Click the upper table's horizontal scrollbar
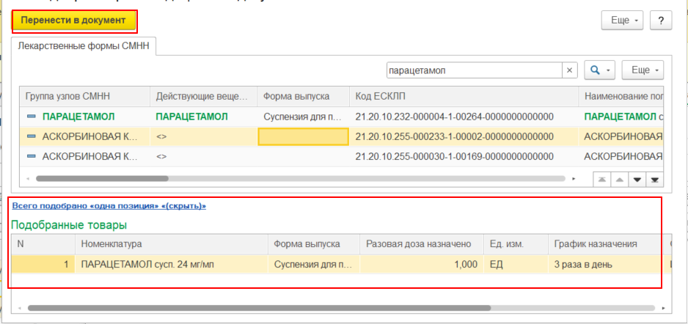This screenshot has height=324, width=688. tap(103, 178)
